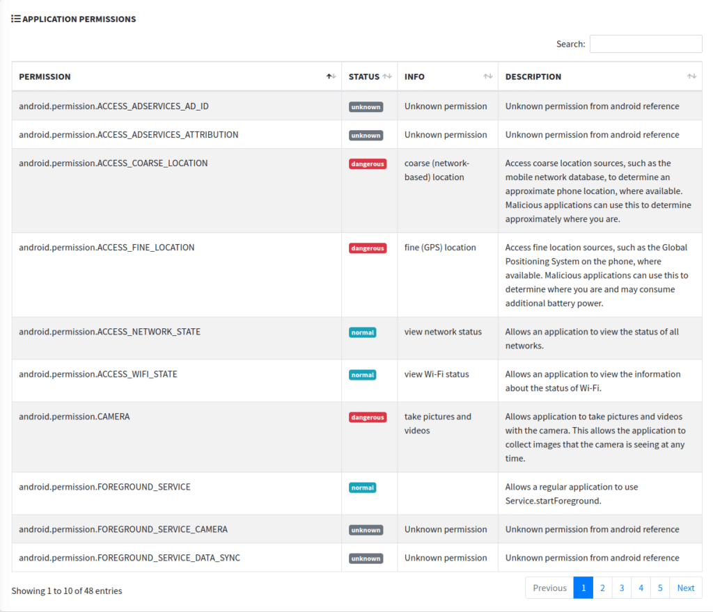Click the dangerous badge for ACCESS_FINE_LOCATION
The height and width of the screenshot is (612, 713).
coord(368,248)
